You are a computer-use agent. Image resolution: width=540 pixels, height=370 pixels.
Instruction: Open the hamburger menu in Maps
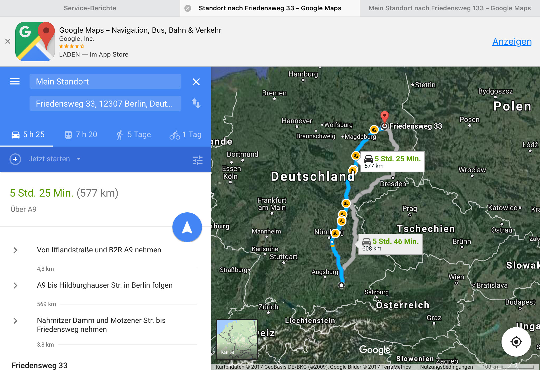click(x=15, y=82)
